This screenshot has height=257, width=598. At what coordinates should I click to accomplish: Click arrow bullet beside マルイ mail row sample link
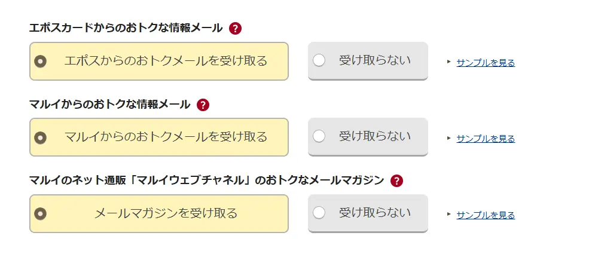pos(449,138)
